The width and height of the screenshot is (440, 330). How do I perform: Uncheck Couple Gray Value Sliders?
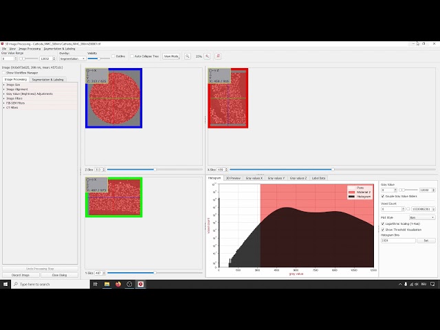pos(383,196)
